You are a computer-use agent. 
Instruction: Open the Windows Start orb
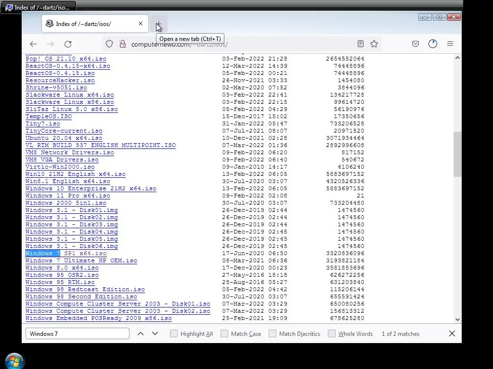(14, 361)
